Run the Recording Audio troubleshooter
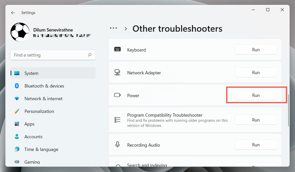The width and height of the screenshot is (295, 172). [x=256, y=145]
